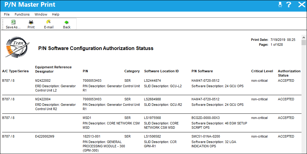307x154 pixels.
Task: Click the page indicator 1 of 628
Action: click(x=277, y=45)
